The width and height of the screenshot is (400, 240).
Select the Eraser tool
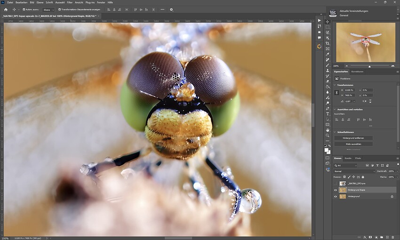[x=328, y=81]
